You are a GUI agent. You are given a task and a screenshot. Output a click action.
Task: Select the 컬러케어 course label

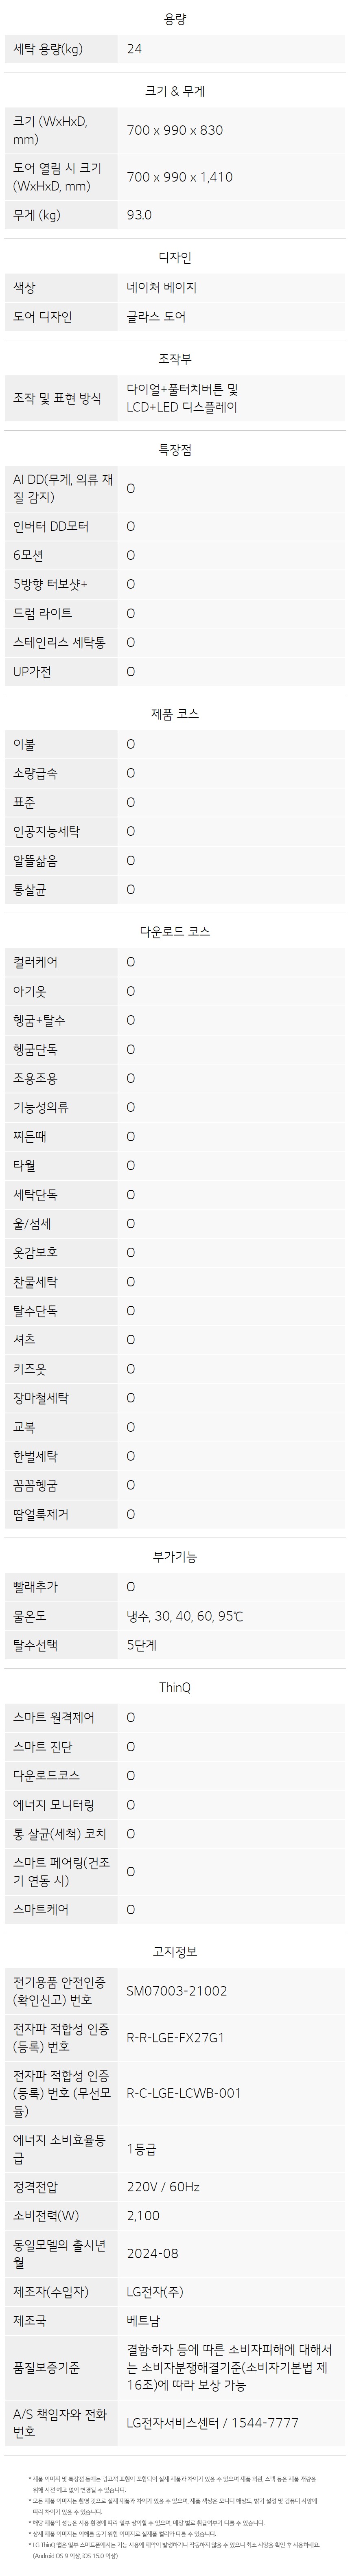[36, 962]
